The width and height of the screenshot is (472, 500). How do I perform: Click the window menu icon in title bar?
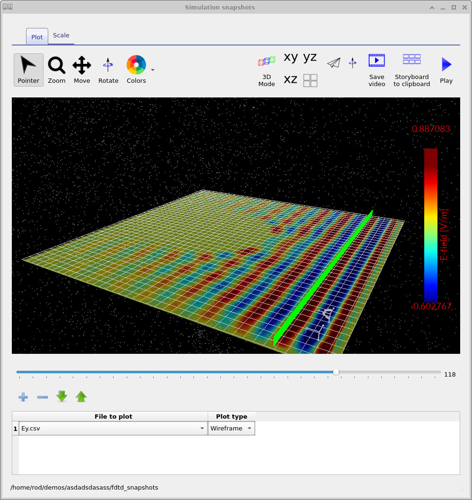[8, 7]
